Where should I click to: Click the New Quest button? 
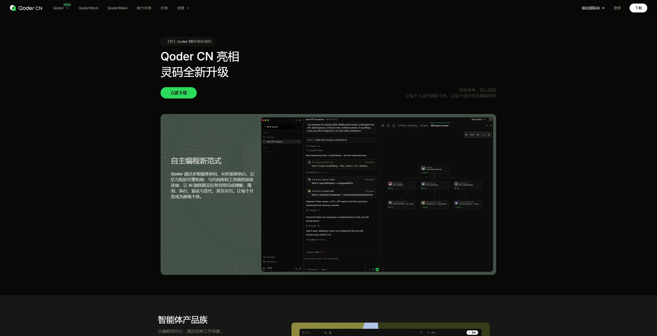tap(282, 127)
